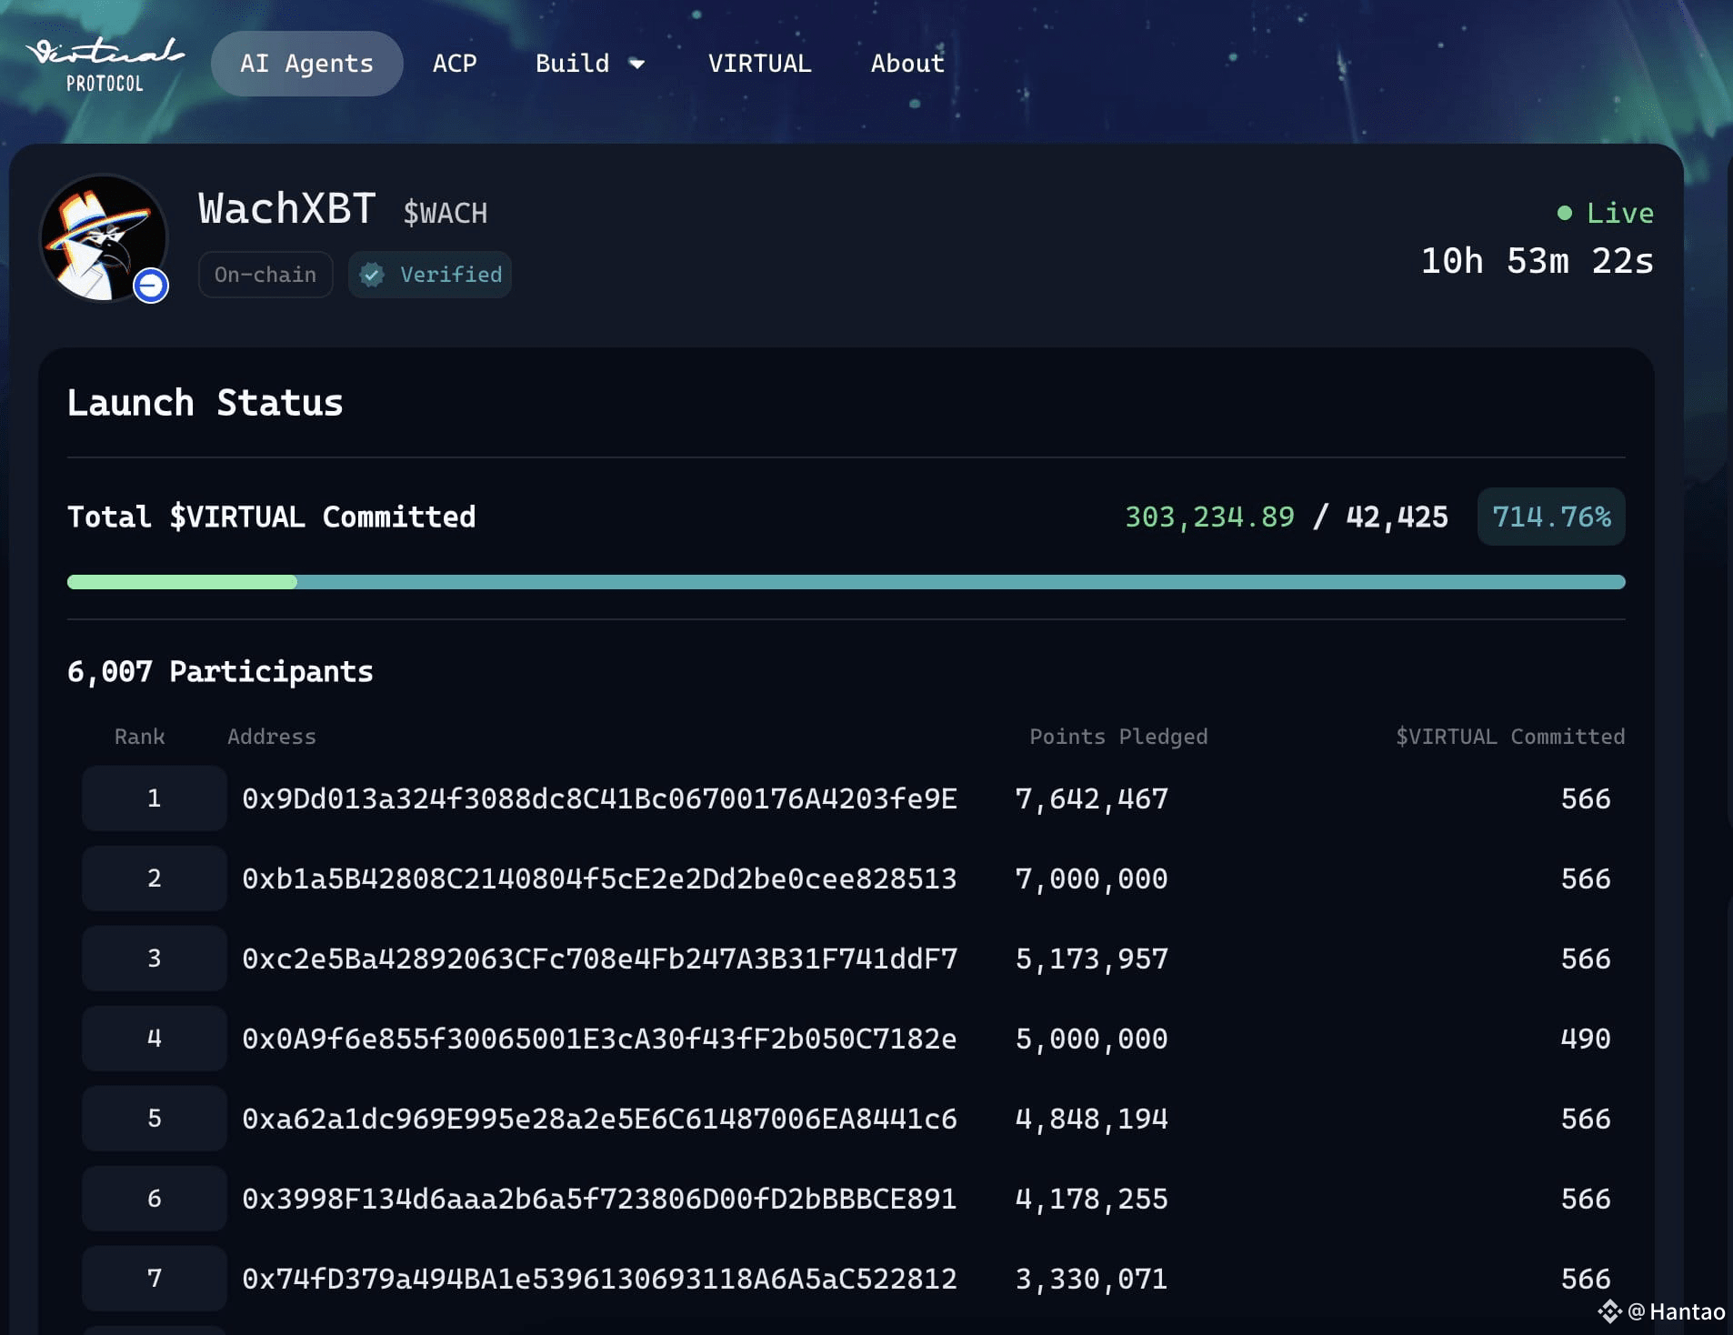Click the 6,007 Participants heading
Screen dimensions: 1733x1335
click(x=220, y=671)
